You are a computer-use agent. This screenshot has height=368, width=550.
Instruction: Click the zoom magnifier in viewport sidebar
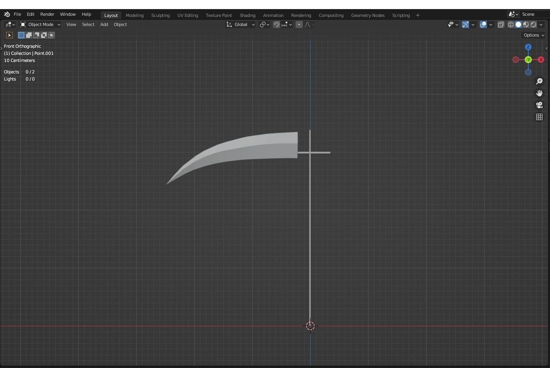pos(539,81)
